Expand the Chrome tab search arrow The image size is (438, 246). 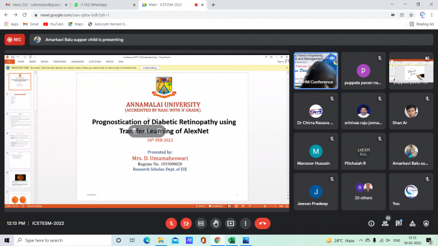pos(392,4)
